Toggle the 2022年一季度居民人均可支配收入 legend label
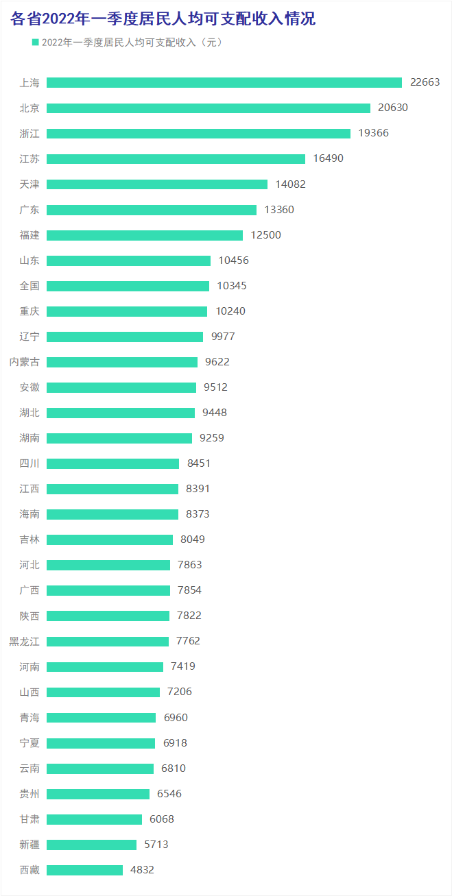Viewport: 452px width, 896px height. point(132,43)
